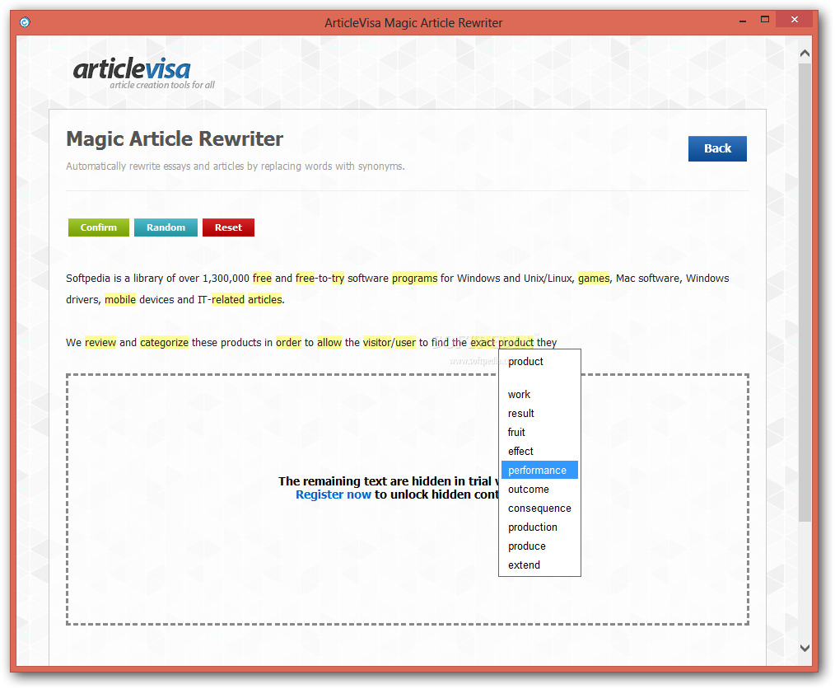Click the red Reset button
Screen dimensions: 835x689
point(228,227)
